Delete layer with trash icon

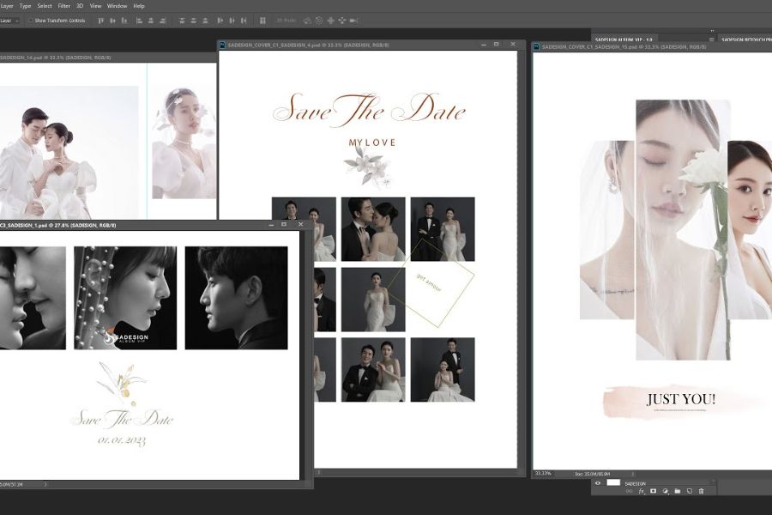coord(701,491)
